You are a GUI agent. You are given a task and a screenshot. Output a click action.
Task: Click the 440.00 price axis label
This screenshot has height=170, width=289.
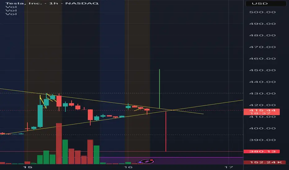click(262, 82)
